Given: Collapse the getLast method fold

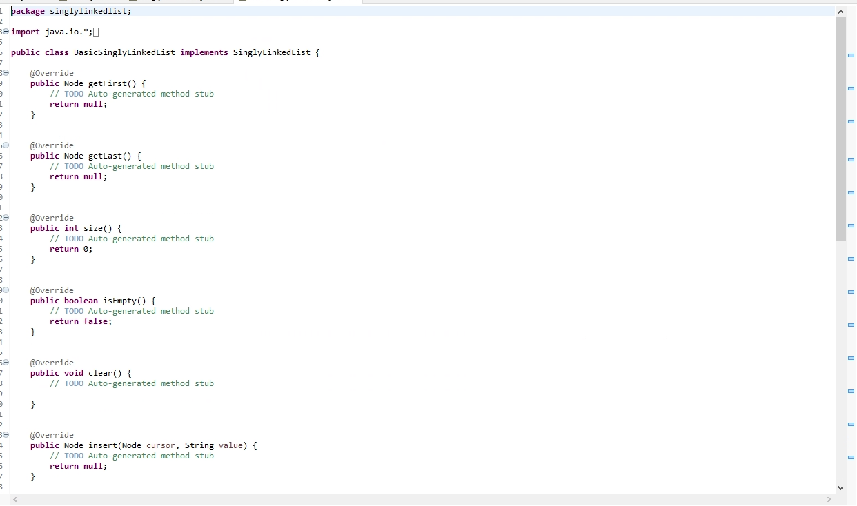Looking at the screenshot, I should click(x=5, y=145).
